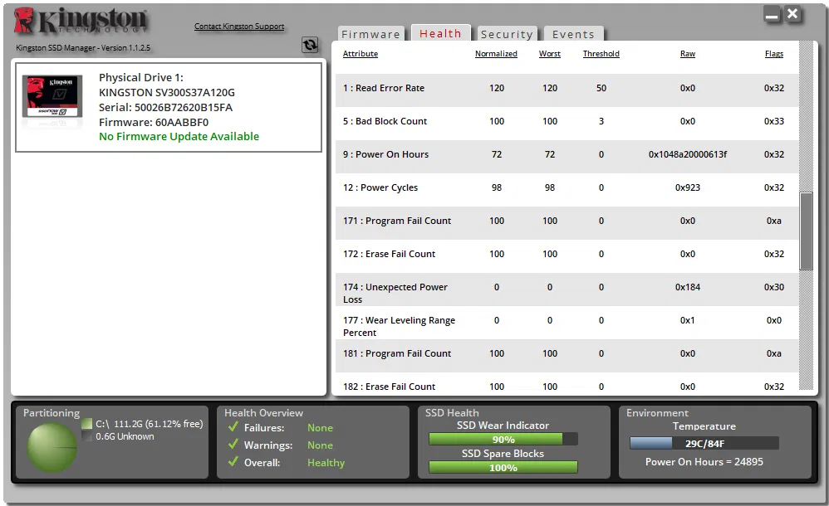Image resolution: width=829 pixels, height=506 pixels.
Task: Click the C:\ partition legend square
Action: tap(87, 424)
